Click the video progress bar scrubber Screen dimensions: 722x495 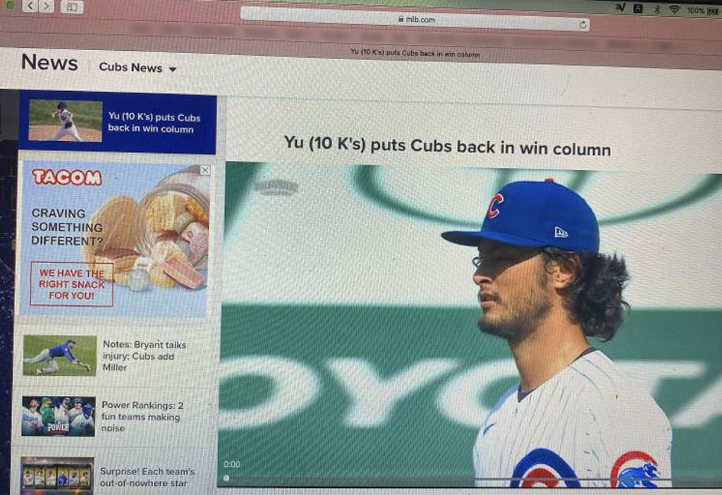pos(226,478)
